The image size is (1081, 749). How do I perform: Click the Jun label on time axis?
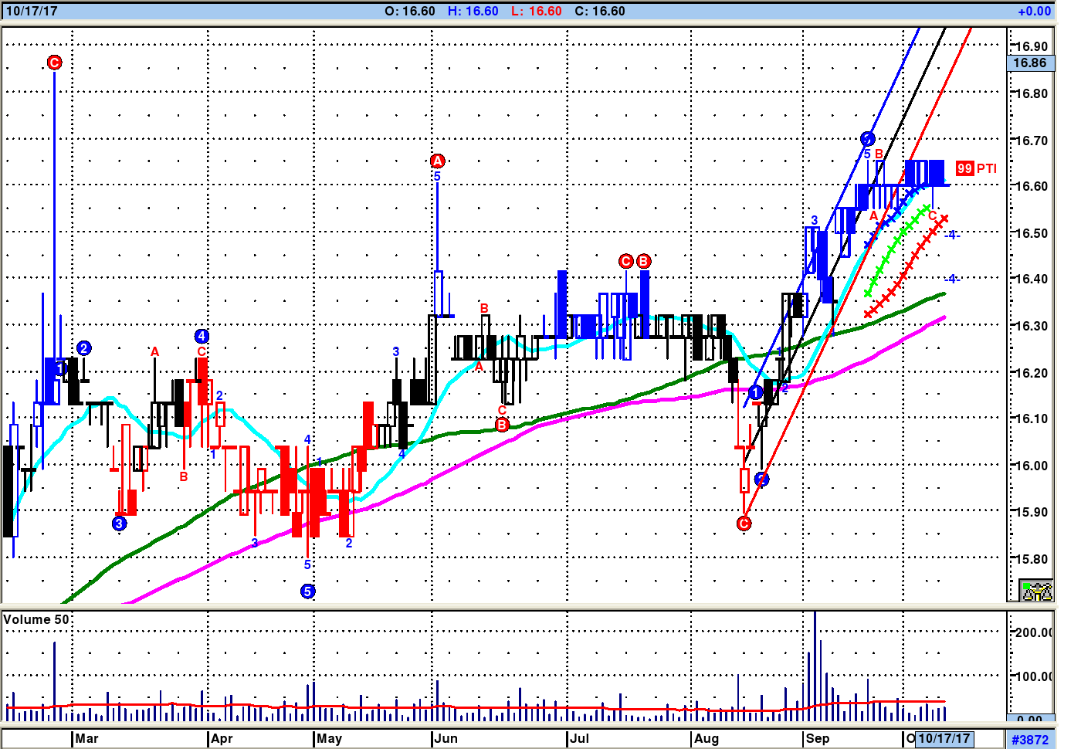pos(446,739)
